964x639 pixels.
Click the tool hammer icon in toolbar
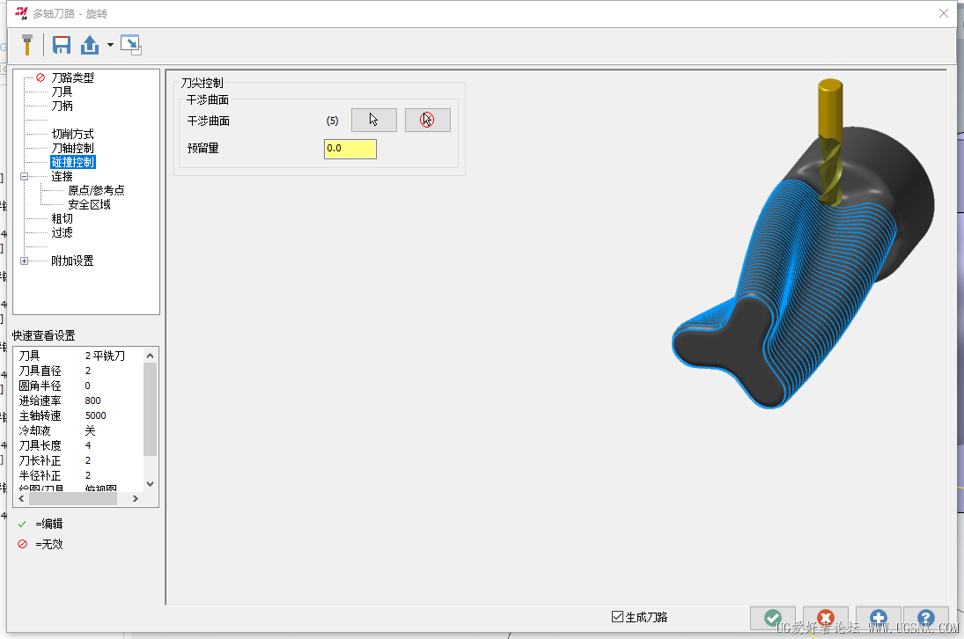click(x=27, y=45)
